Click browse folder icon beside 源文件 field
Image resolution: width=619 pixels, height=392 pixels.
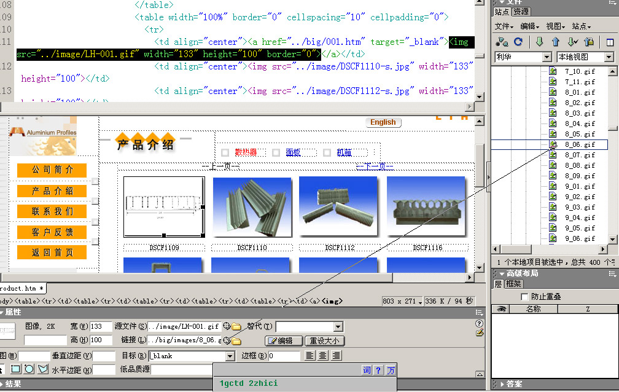click(x=236, y=326)
